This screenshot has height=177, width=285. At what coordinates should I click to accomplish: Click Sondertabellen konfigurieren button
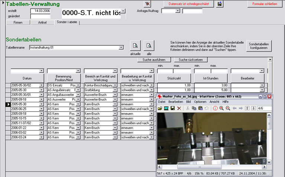[259, 46]
